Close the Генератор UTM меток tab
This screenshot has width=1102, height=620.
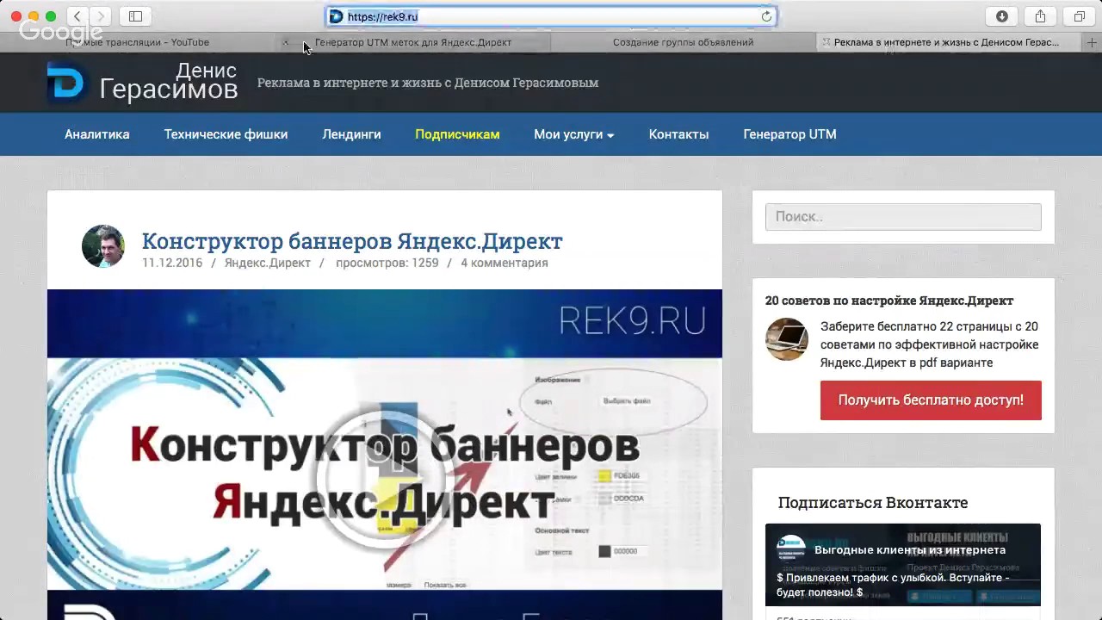[x=286, y=42]
